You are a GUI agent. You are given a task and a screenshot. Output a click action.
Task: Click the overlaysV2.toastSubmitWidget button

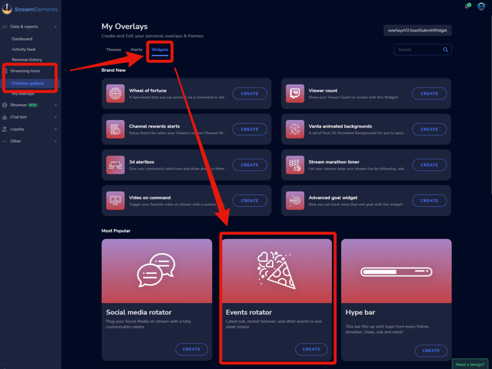[x=417, y=30]
